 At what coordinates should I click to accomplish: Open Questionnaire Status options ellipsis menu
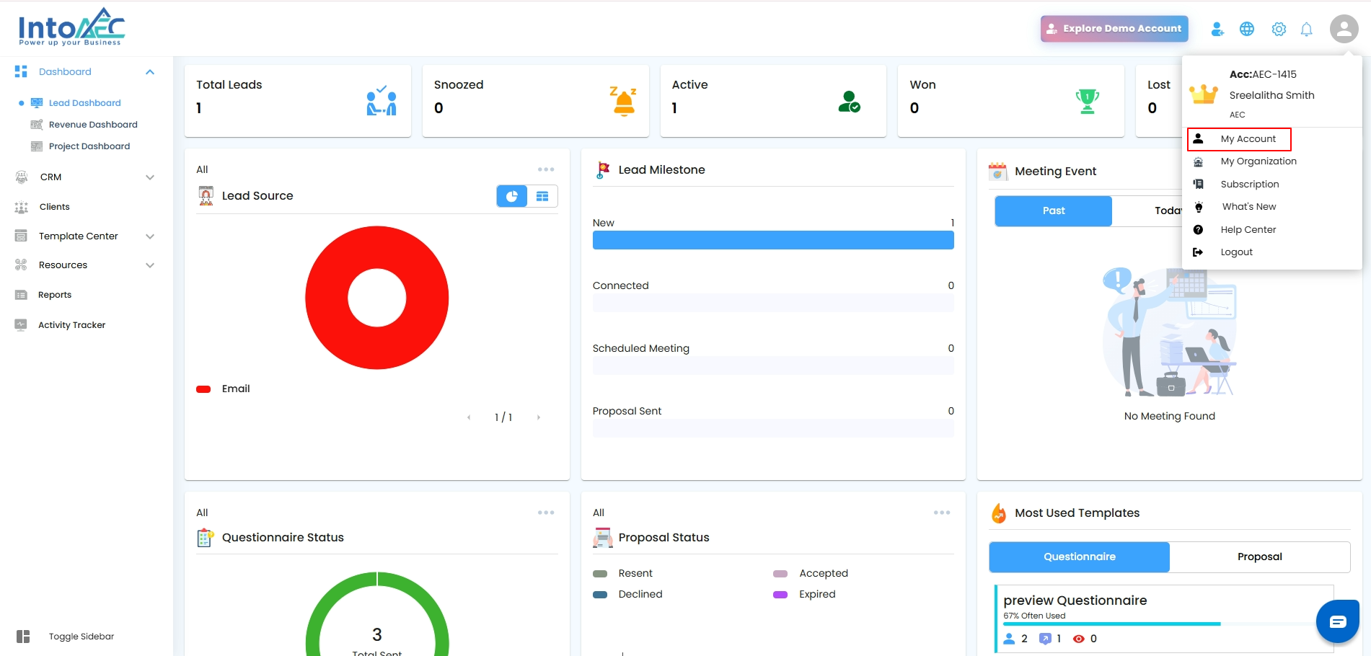[546, 513]
